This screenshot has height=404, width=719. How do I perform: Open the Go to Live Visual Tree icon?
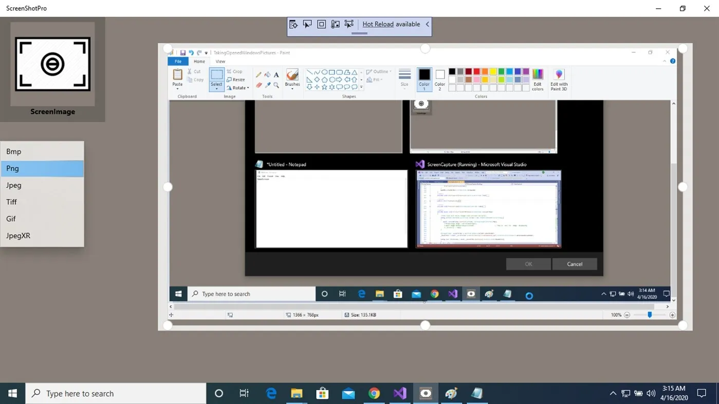[x=293, y=24]
